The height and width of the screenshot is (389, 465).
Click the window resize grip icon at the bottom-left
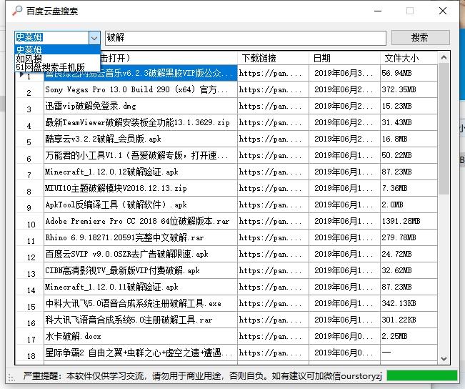click(11, 378)
